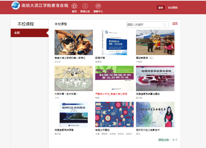The image size is (206, 148).
Task: Open the 地理信息系统概论 book cover thumbnail
Action: click(74, 114)
